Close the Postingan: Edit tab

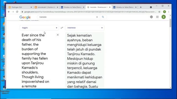pyautogui.click(x=31, y=7)
